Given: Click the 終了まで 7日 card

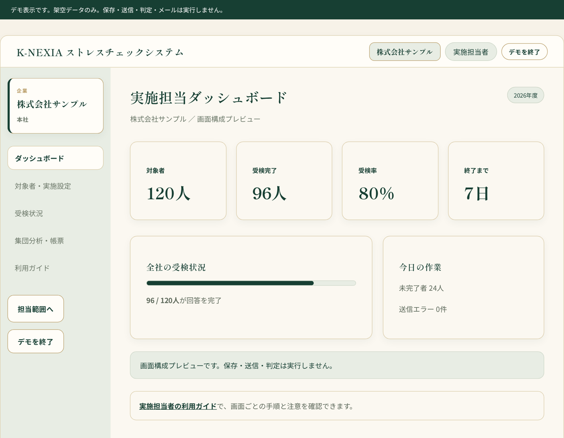Looking at the screenshot, I should tap(496, 181).
